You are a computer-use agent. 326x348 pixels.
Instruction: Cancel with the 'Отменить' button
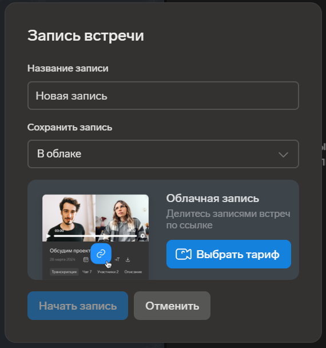[x=172, y=306]
